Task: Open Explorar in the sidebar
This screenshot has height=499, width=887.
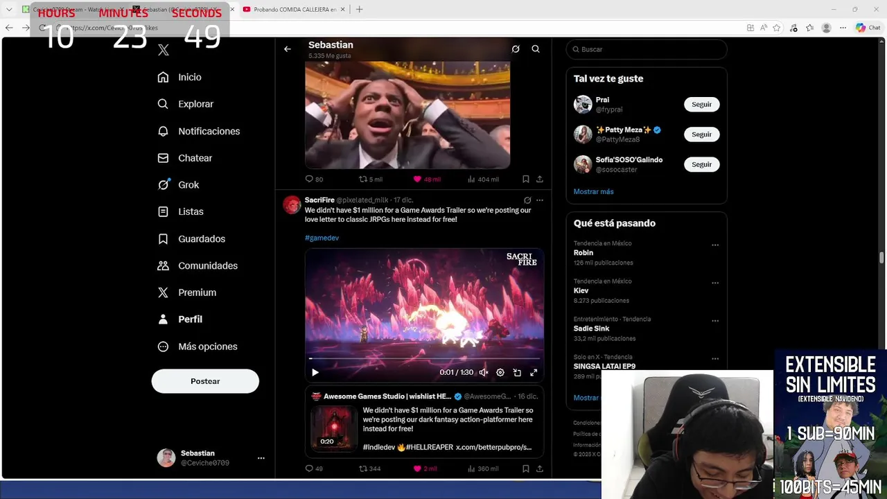Action: click(186, 104)
